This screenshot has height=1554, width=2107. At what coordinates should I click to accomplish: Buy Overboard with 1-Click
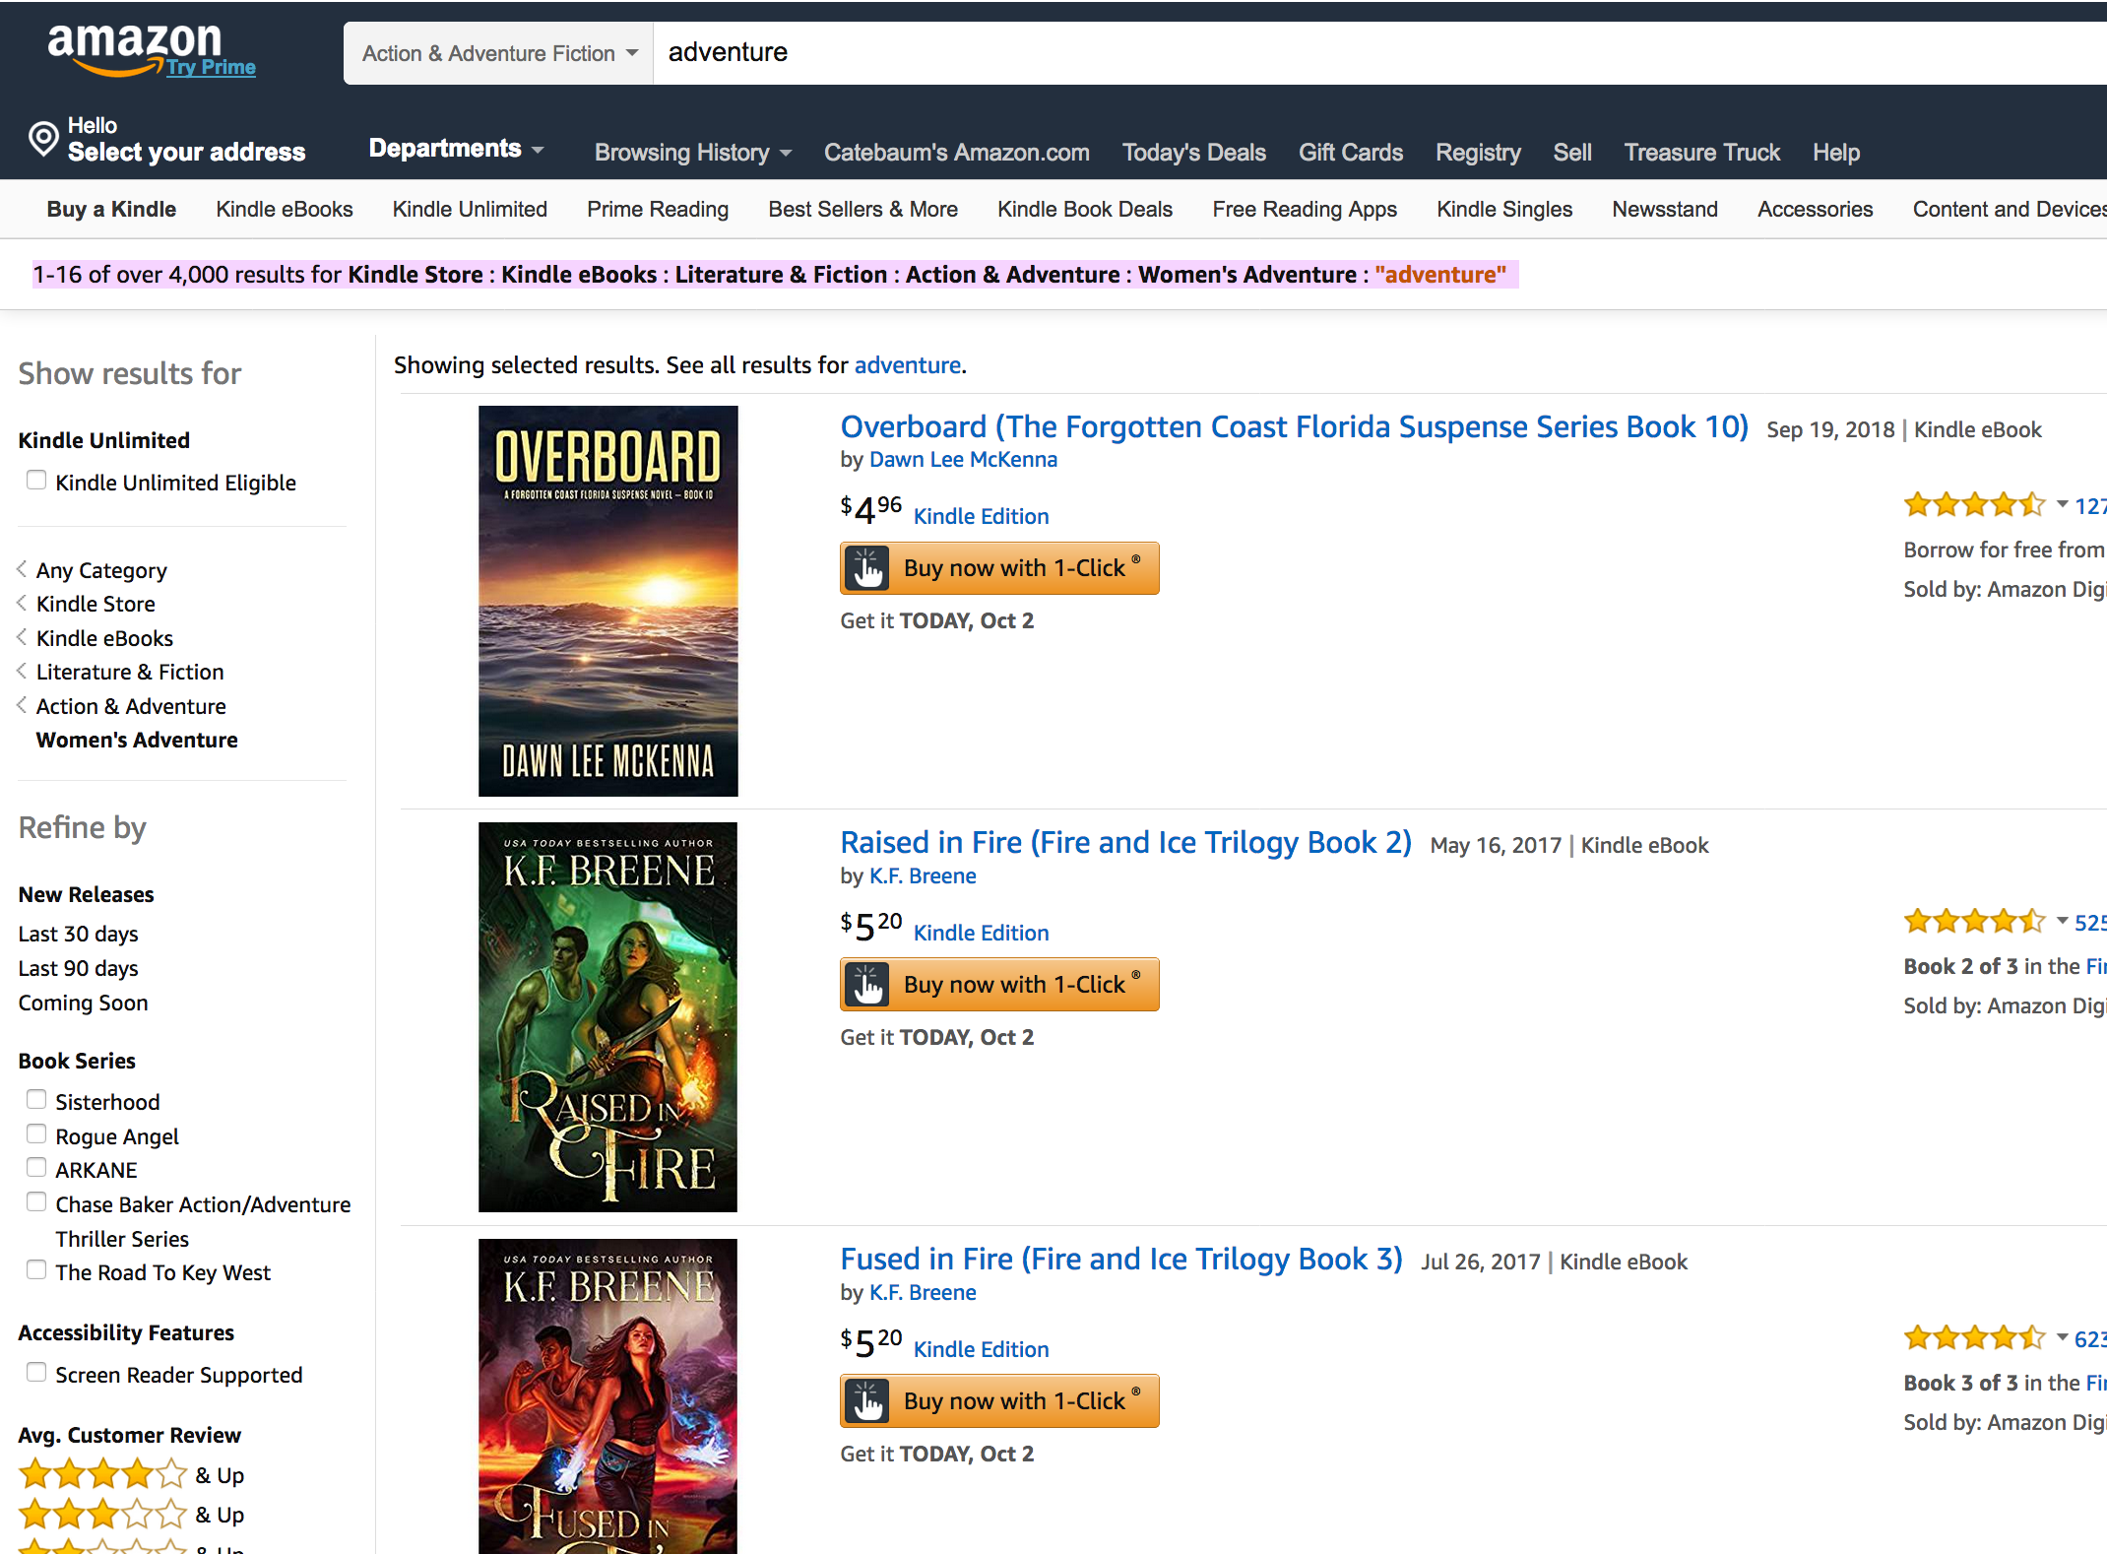pyautogui.click(x=999, y=568)
